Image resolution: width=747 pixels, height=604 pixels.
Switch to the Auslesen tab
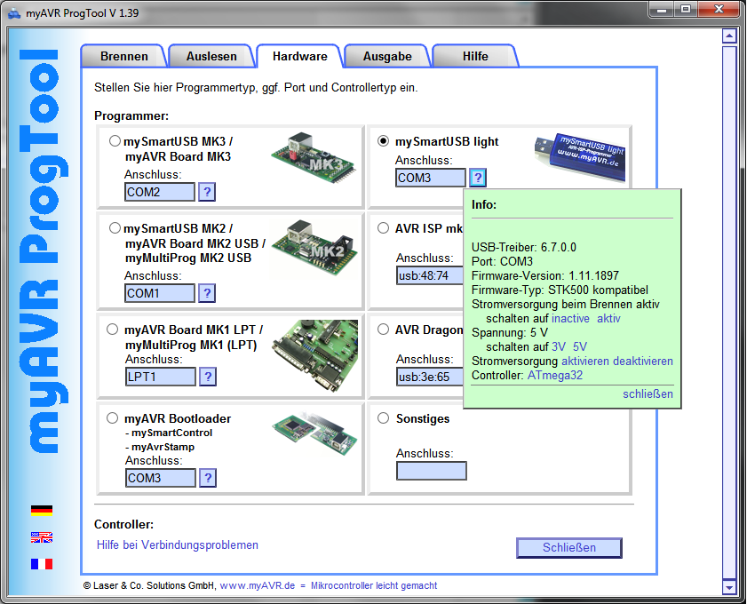(211, 56)
